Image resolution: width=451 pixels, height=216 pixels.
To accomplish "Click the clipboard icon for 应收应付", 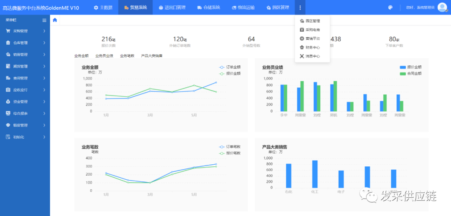I will pyautogui.click(x=8, y=90).
